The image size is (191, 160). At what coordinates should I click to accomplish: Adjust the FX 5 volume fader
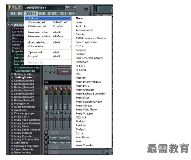point(69,119)
